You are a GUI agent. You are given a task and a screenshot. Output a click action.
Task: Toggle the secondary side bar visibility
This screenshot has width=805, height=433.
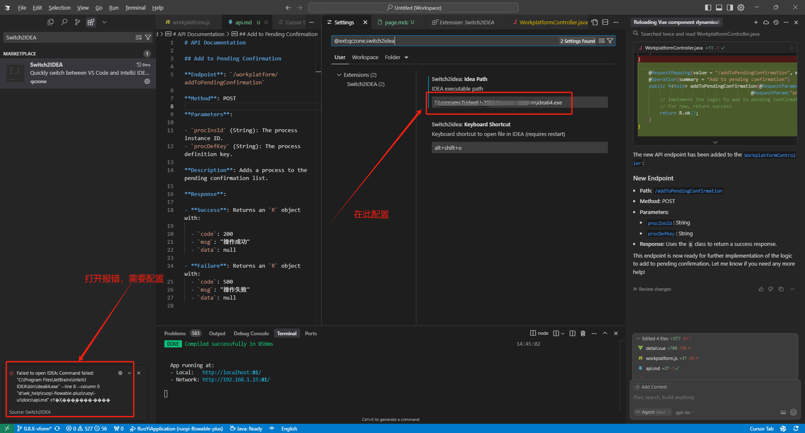730,7
